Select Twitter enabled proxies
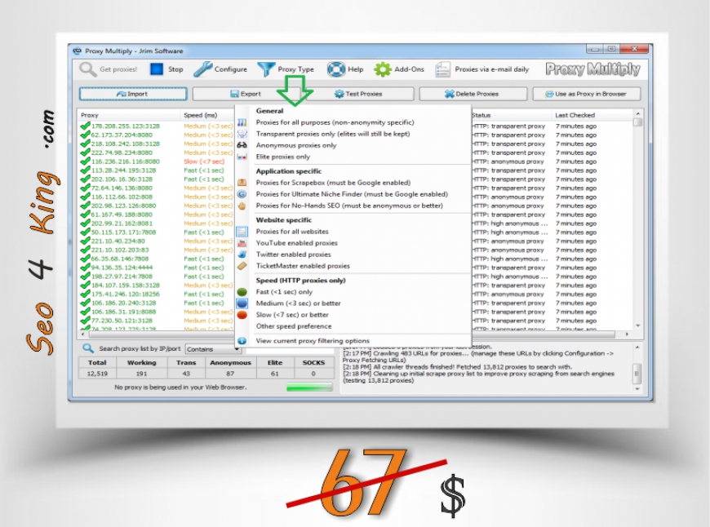This screenshot has height=527, width=710. (294, 255)
